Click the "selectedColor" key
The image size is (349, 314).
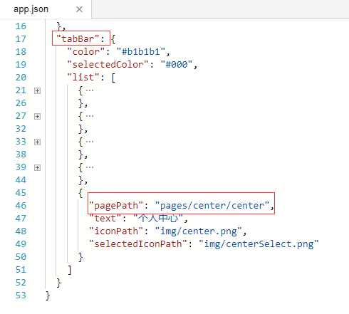pos(108,64)
